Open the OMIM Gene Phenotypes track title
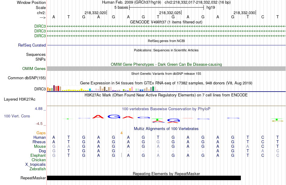Viewport: 286px width, 185px height. click(x=166, y=64)
